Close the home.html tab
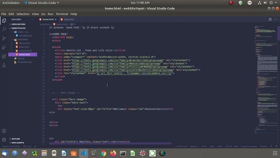This screenshot has width=280, height=158. 56,19
